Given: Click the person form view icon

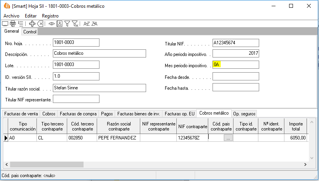Looking at the screenshot, I should 59,24.
